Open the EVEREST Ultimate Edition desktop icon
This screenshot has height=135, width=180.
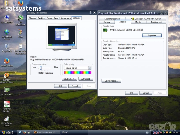pos(7,75)
